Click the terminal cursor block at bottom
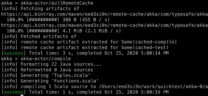Screen dimensions: 208x96 coord(22,95)
